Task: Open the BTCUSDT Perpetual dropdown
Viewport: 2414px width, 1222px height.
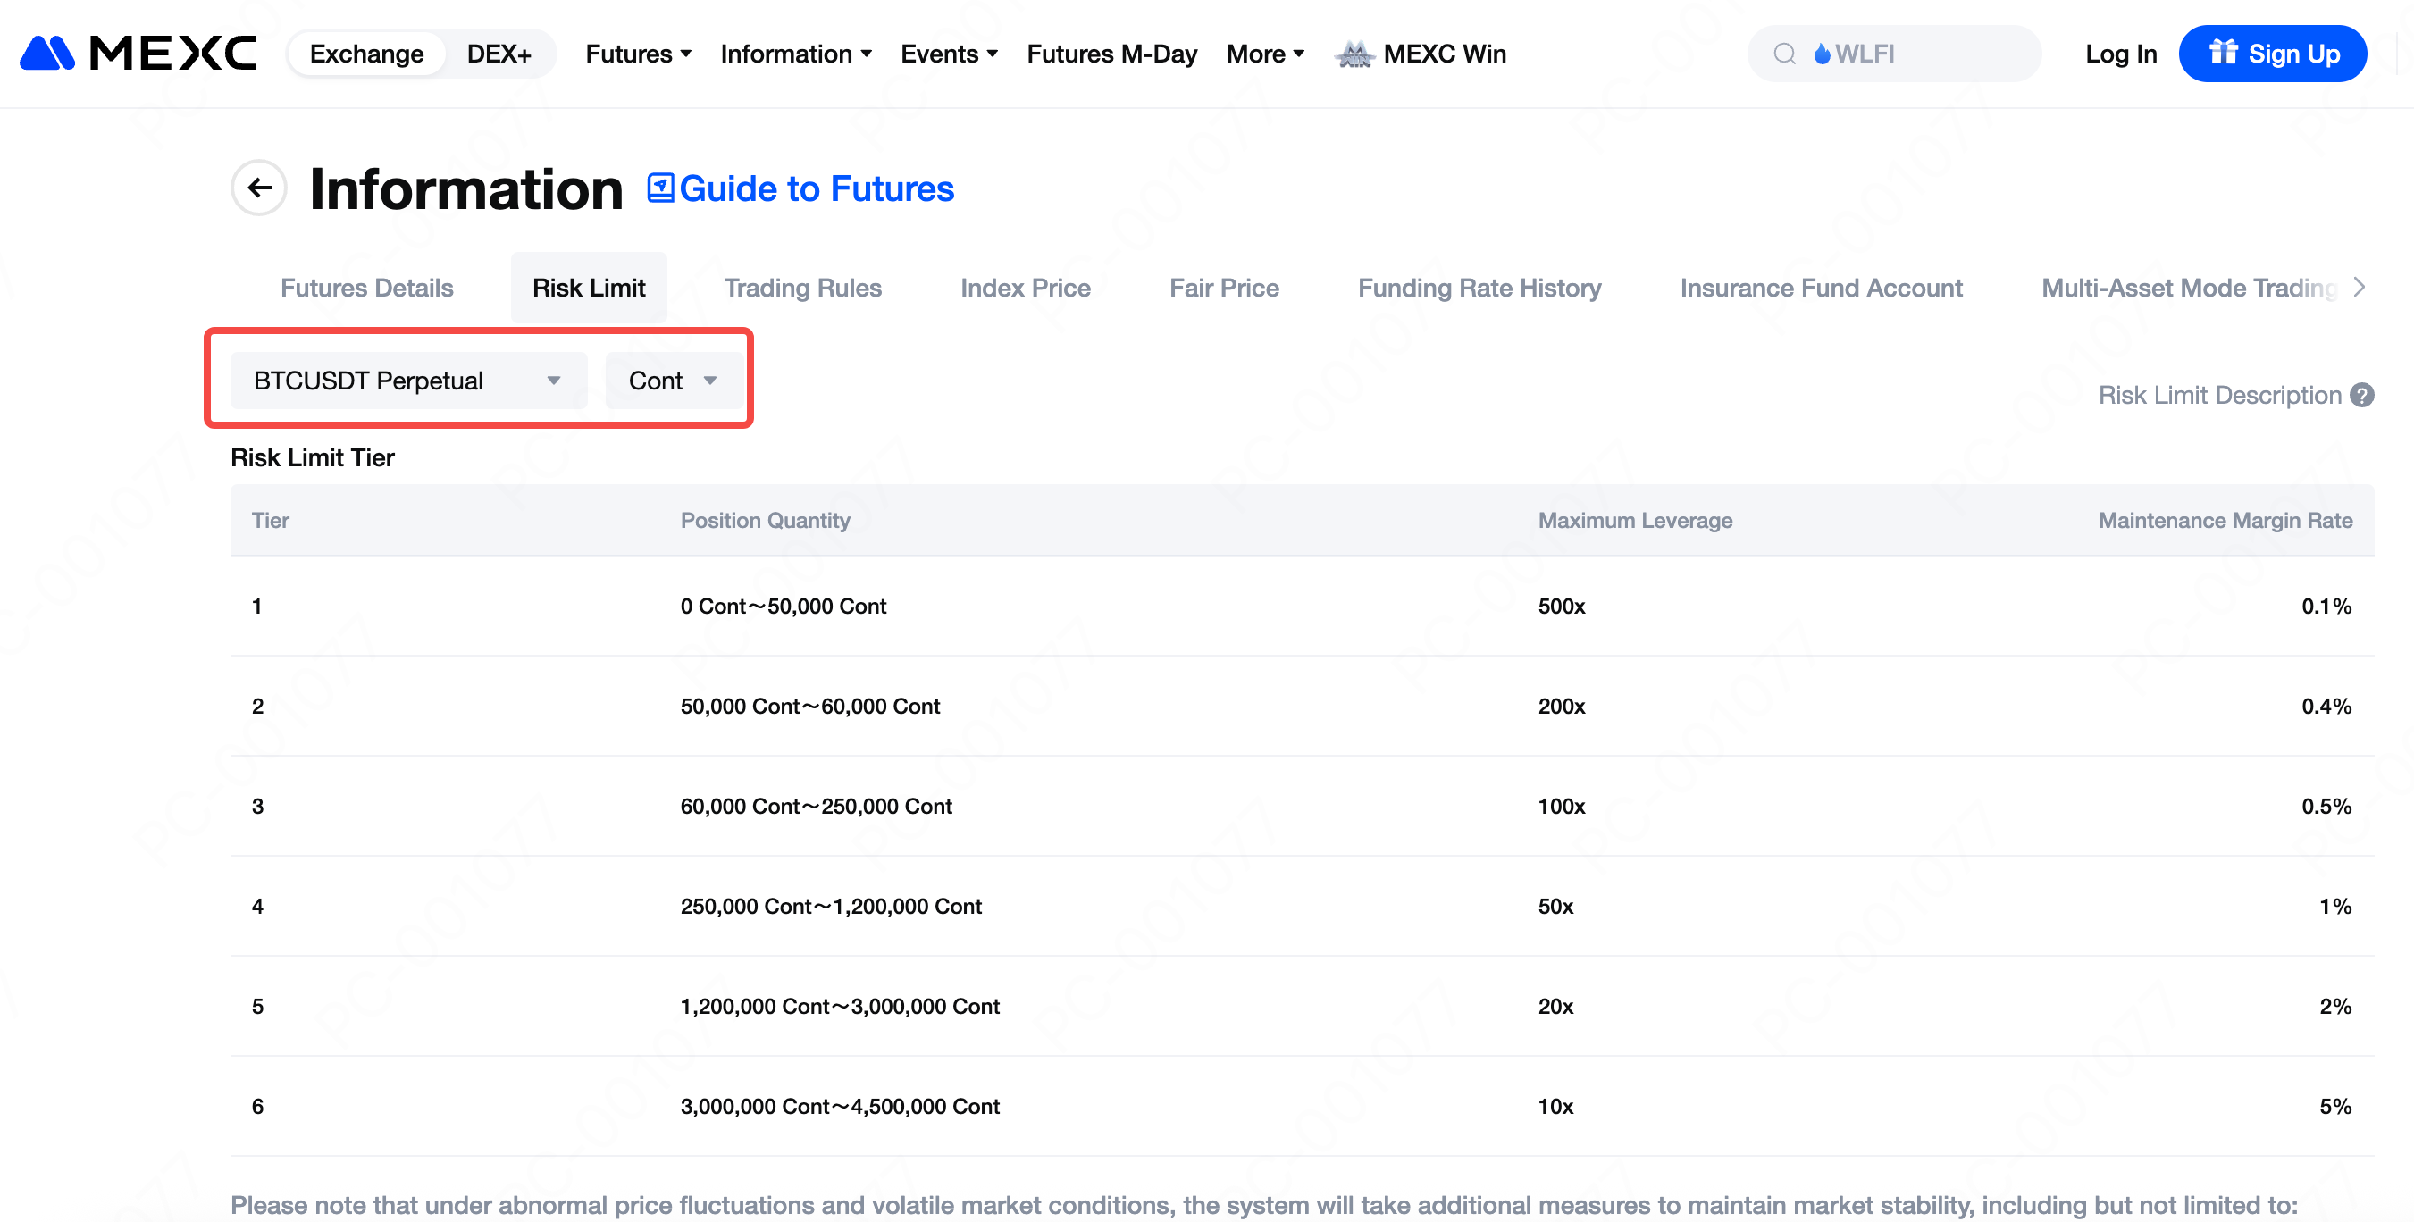Action: [407, 381]
